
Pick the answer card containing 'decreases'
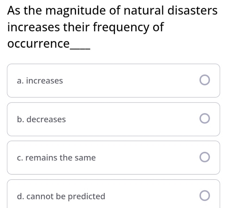[x=113, y=119]
